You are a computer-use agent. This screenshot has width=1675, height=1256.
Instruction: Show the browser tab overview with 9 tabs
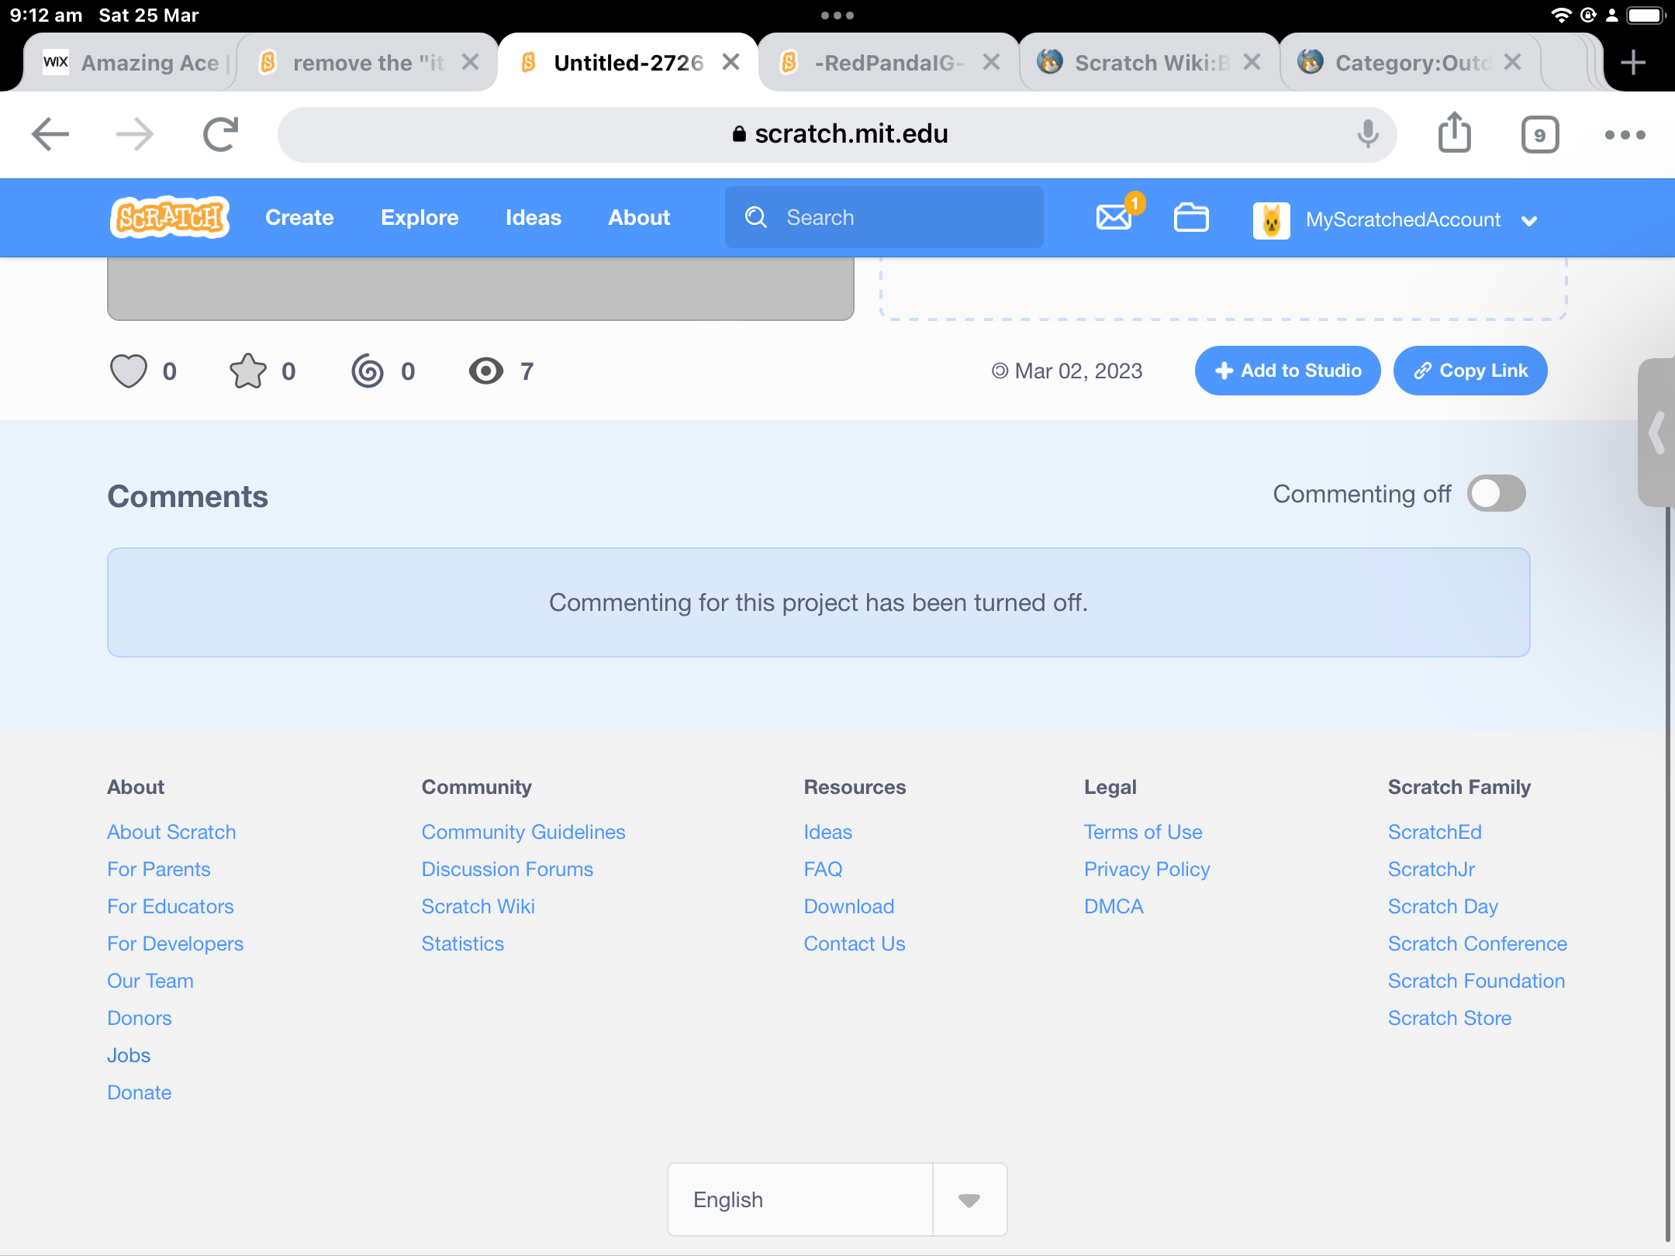(1539, 133)
